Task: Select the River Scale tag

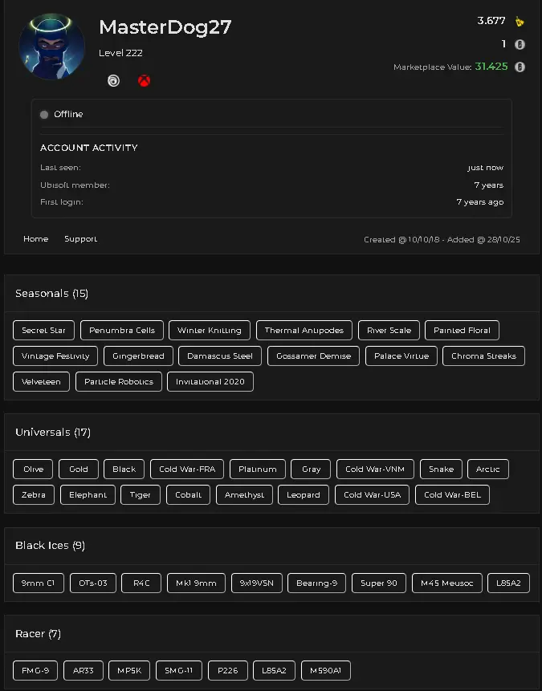Action: tap(389, 330)
